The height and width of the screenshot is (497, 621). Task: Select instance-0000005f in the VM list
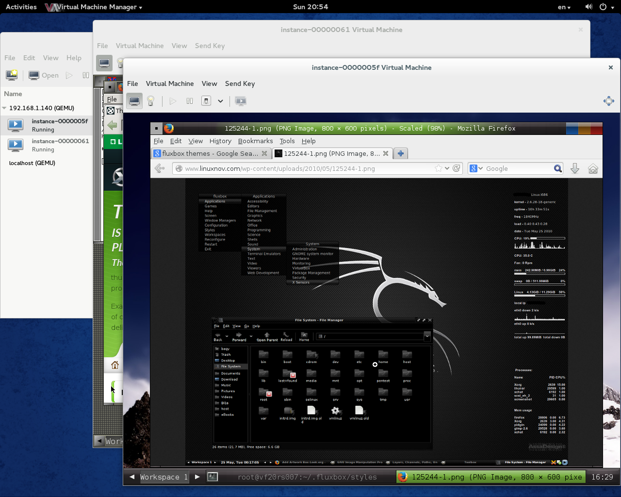(x=47, y=125)
